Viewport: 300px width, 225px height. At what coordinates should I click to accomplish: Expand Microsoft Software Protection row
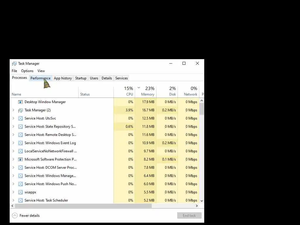[x=13, y=159]
